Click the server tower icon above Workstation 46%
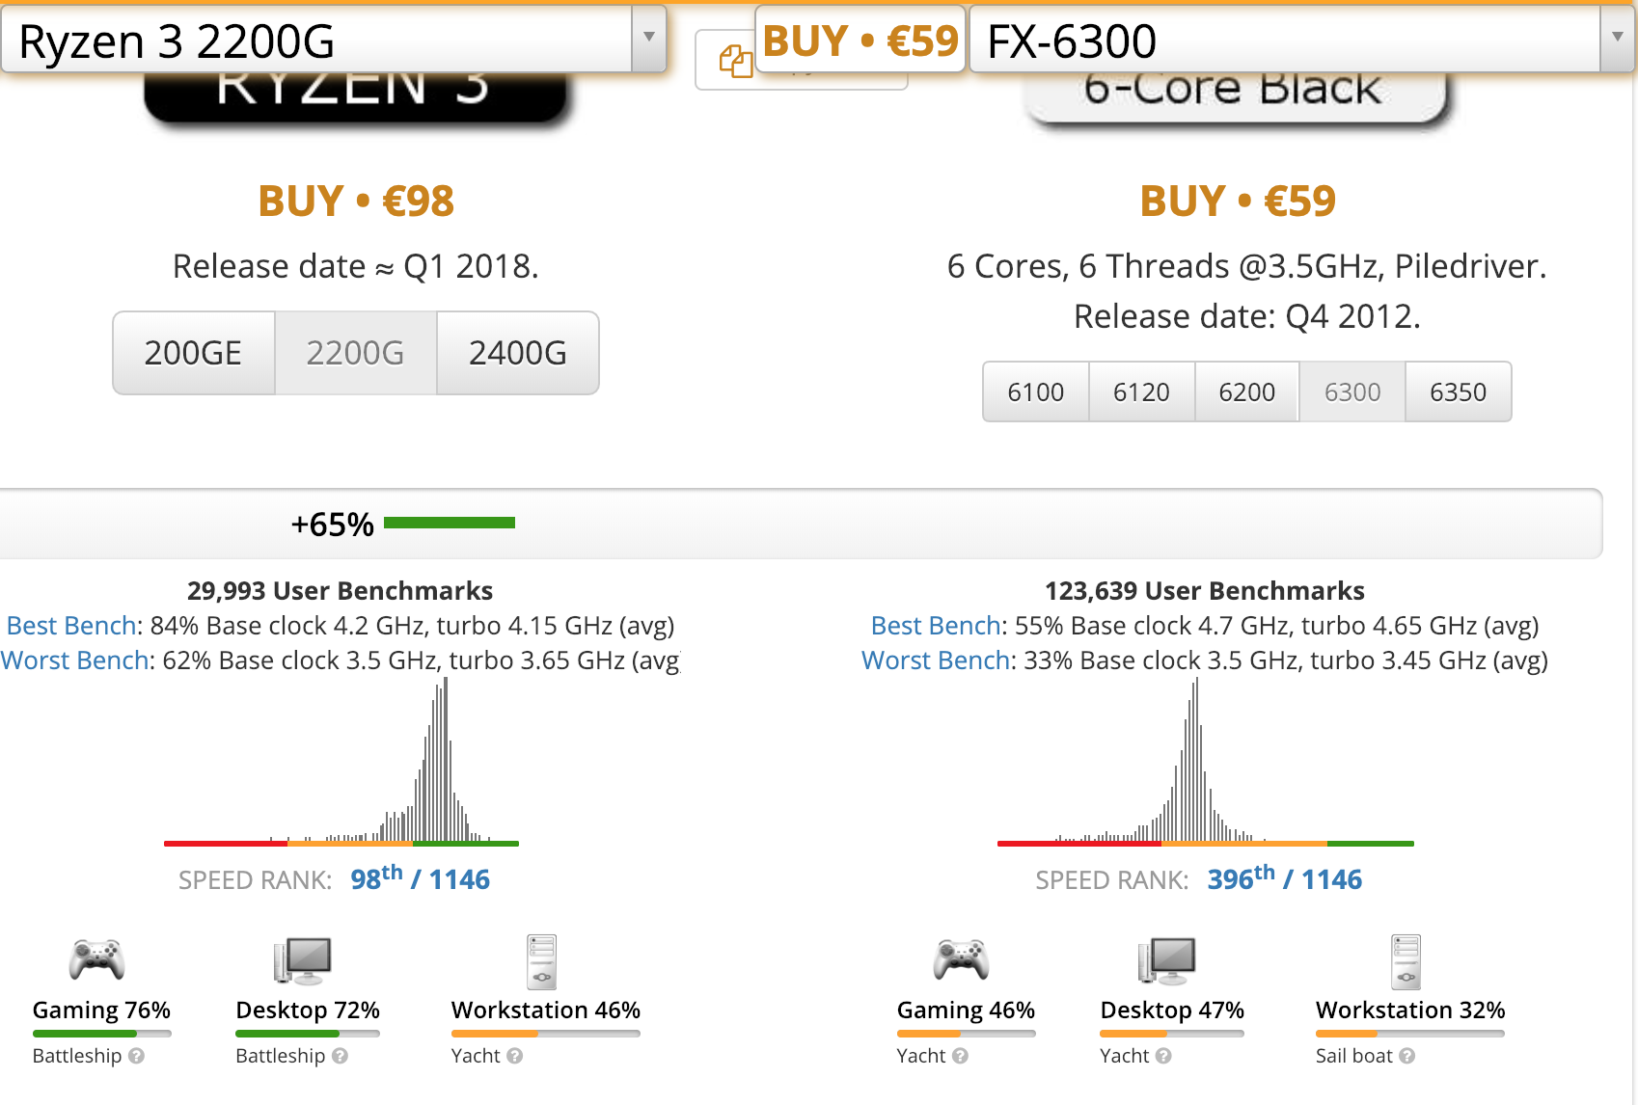This screenshot has width=1638, height=1105. tap(541, 961)
